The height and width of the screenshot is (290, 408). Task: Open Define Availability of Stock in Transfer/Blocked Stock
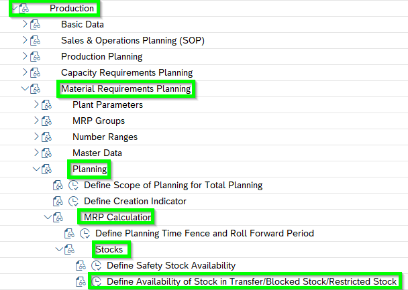pyautogui.click(x=252, y=282)
